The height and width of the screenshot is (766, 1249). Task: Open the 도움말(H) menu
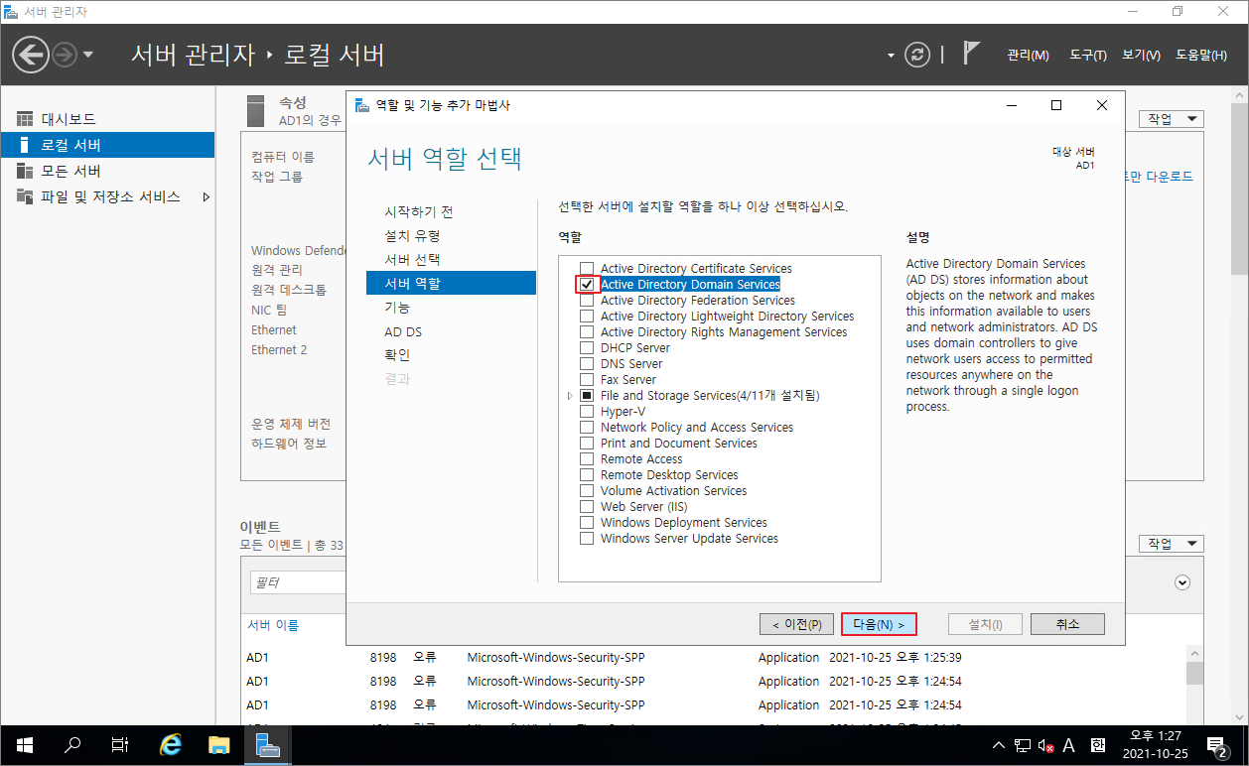pyautogui.click(x=1201, y=56)
